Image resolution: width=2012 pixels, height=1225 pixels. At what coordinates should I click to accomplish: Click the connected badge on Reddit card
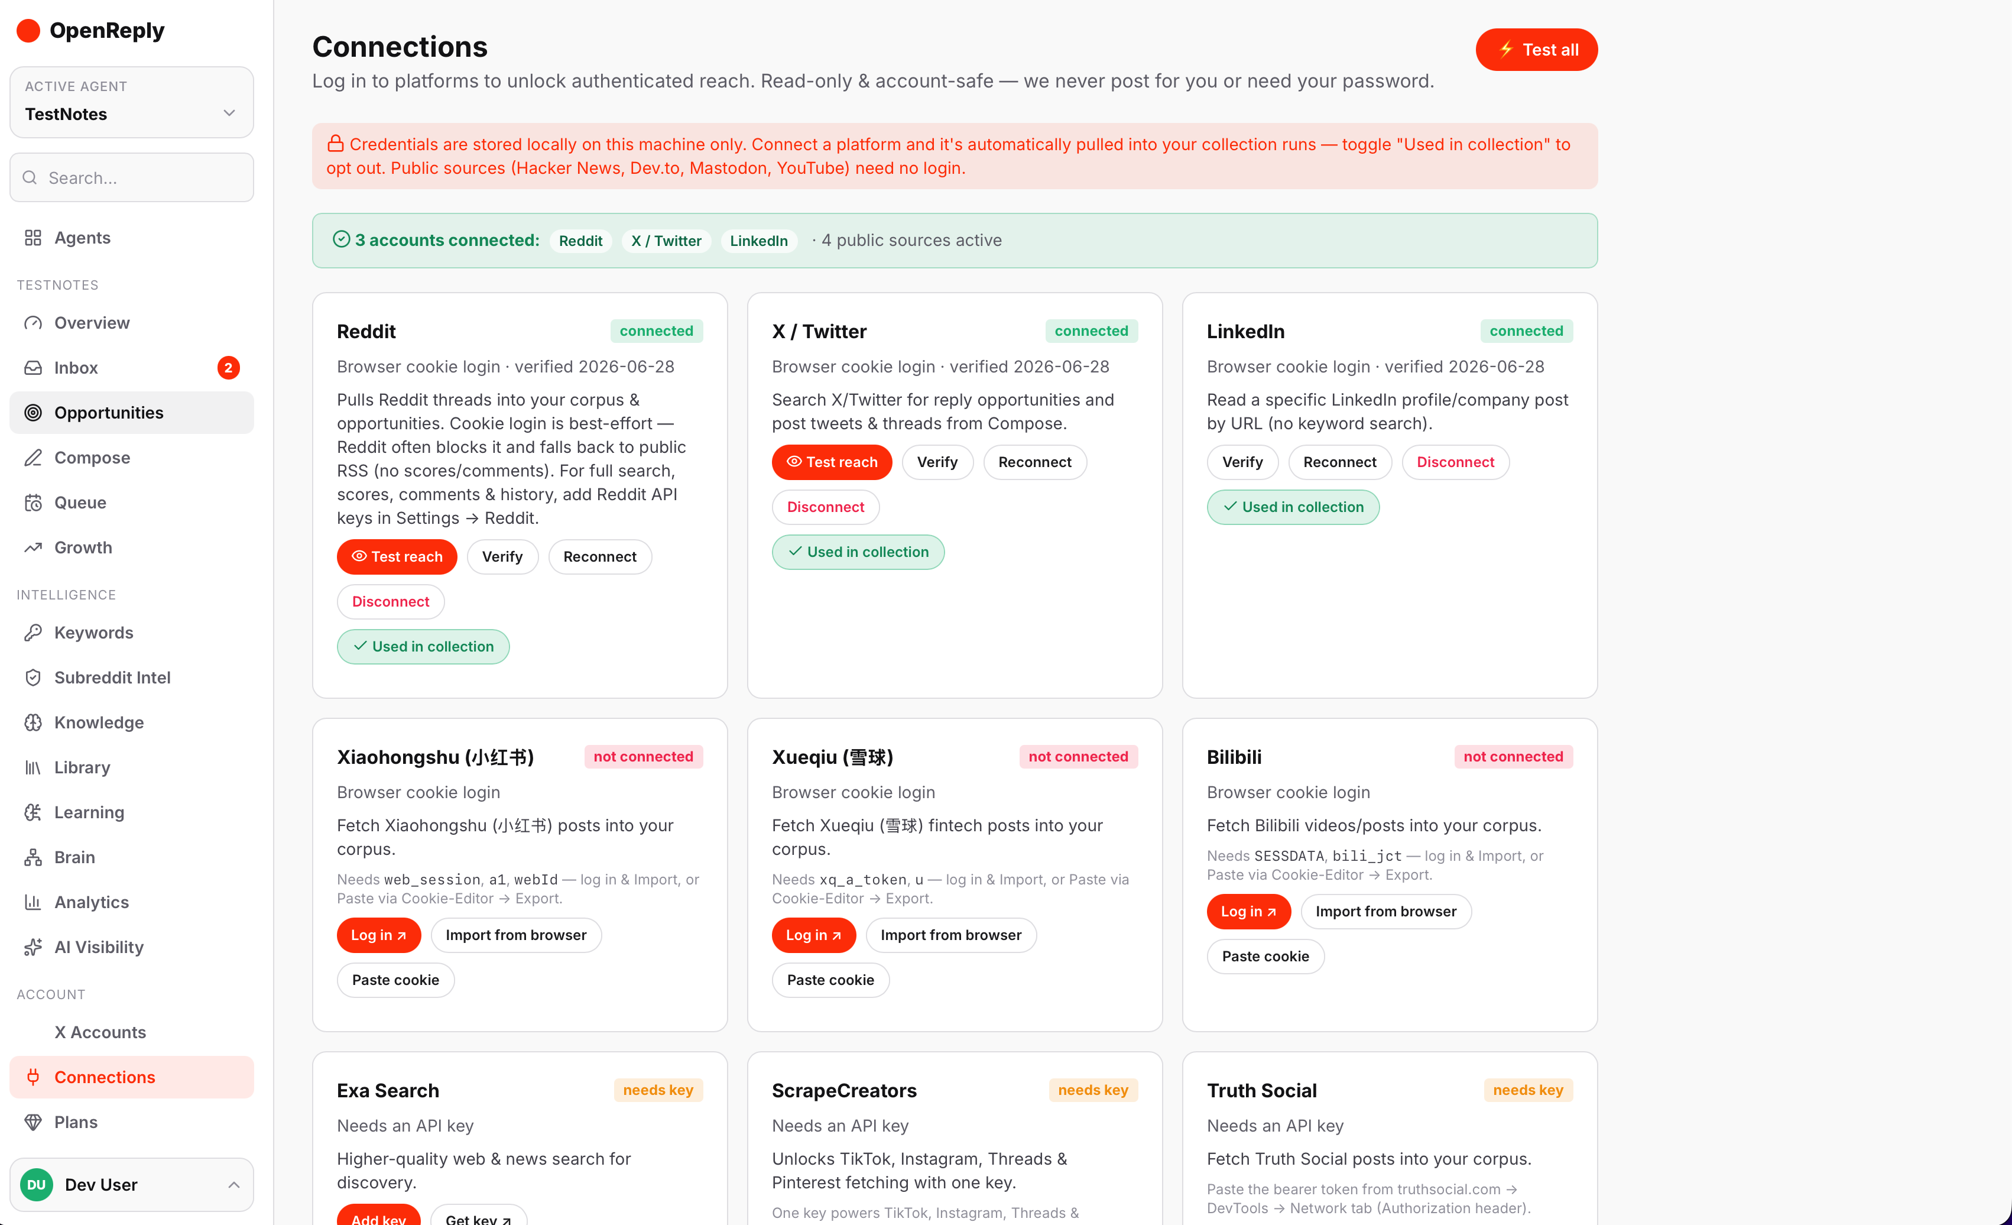click(x=657, y=330)
